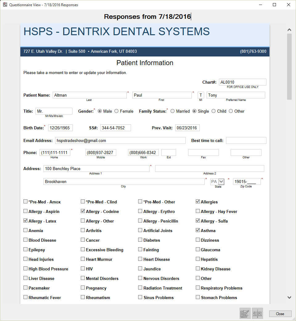Choose Single family status
Screen dimensions: 296x321
[x=194, y=111]
